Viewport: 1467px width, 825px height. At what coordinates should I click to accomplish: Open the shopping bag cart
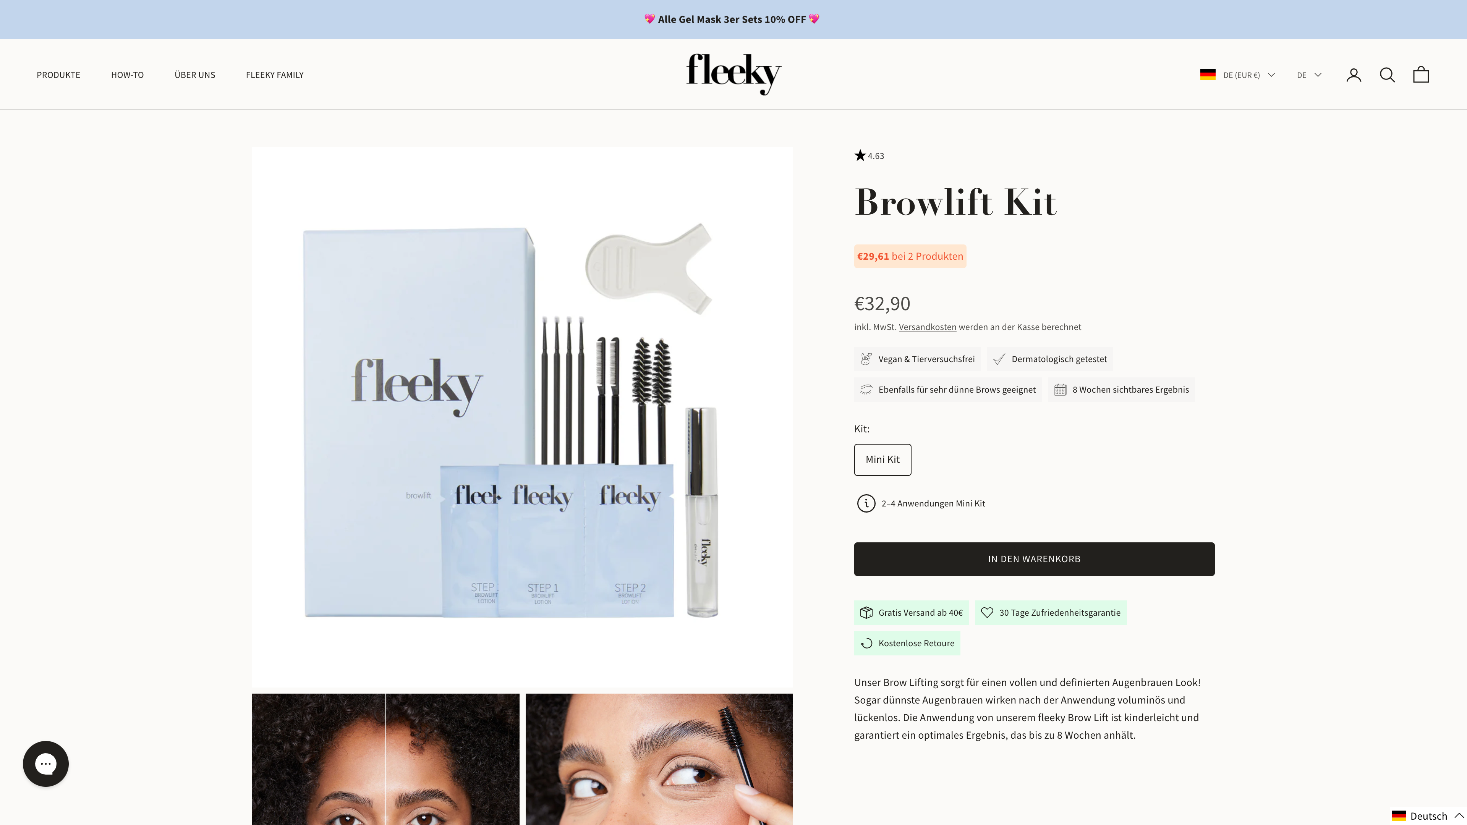(1421, 74)
